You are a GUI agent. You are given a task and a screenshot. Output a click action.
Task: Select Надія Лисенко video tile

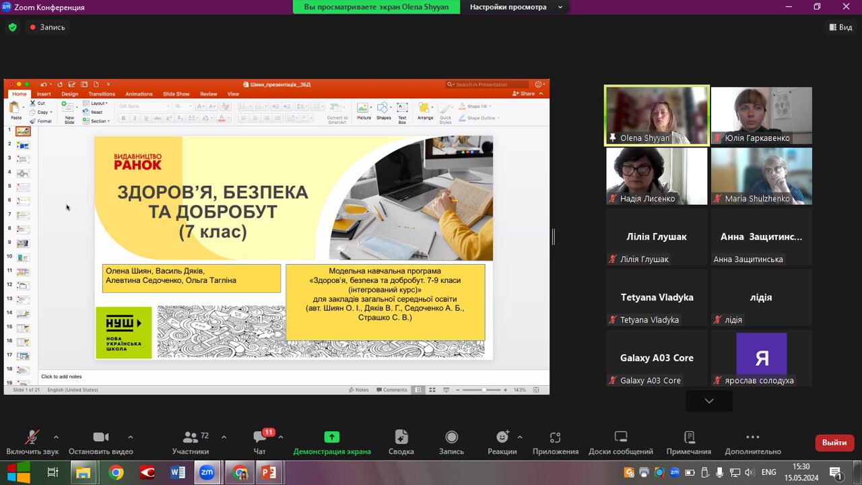click(x=657, y=176)
